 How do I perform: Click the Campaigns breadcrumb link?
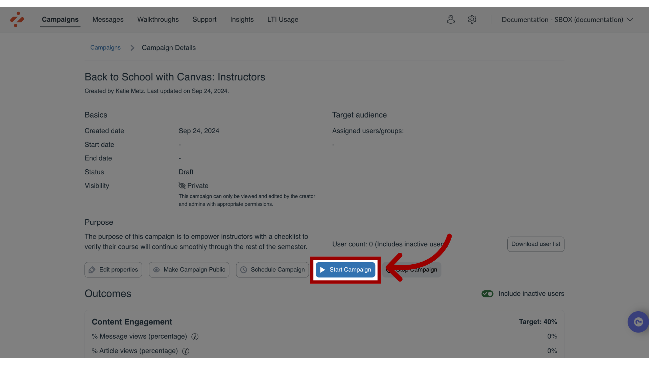[x=105, y=48]
